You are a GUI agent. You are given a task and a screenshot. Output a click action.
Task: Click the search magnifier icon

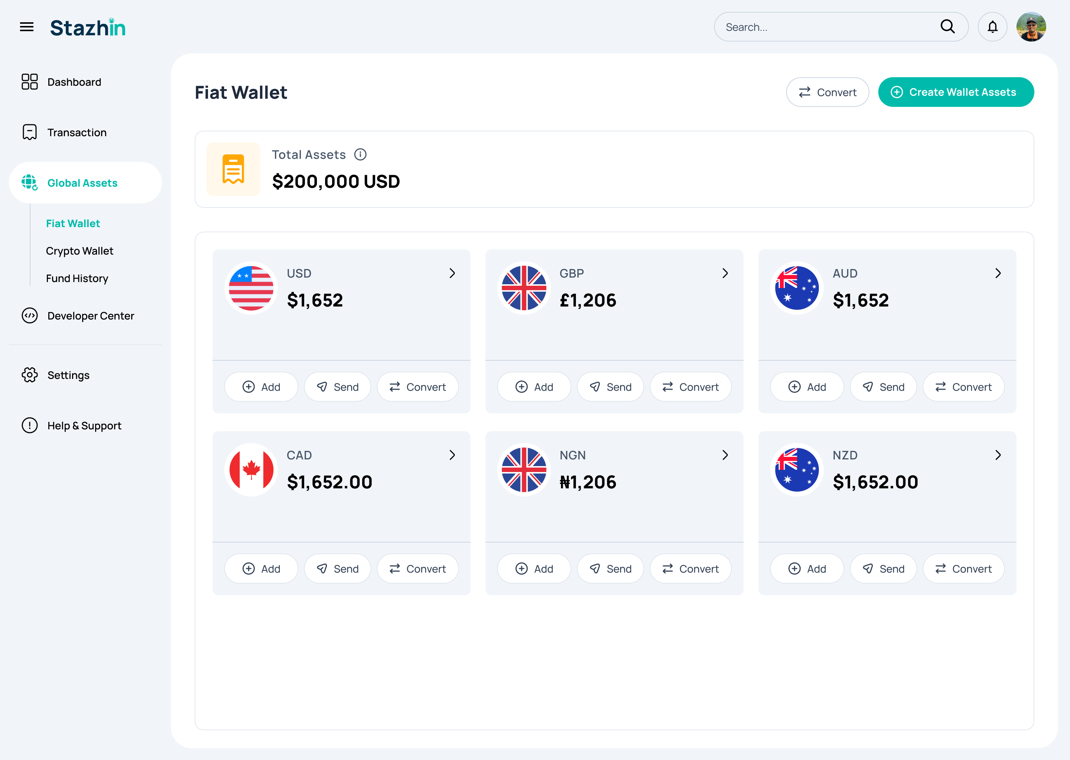click(947, 27)
